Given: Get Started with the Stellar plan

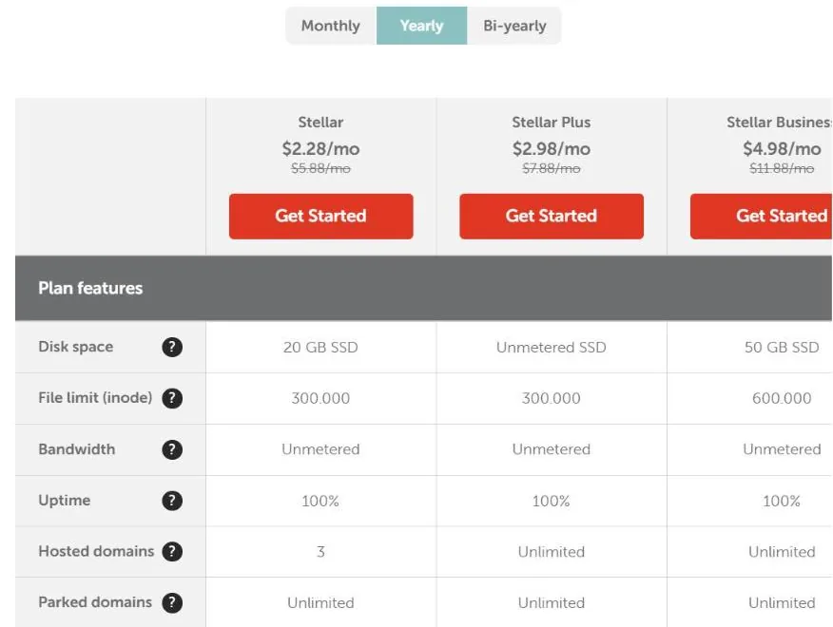Looking at the screenshot, I should click(320, 216).
